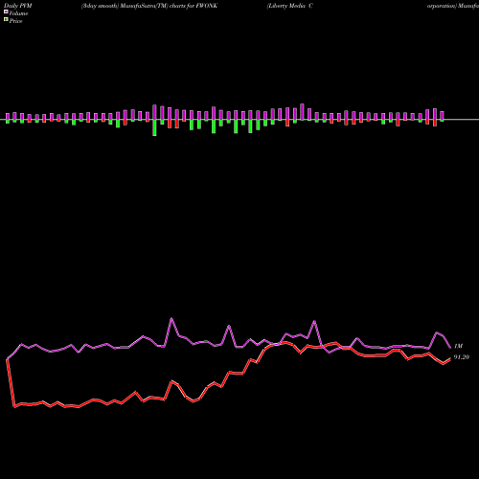
Task: Click the 1M volume value label
Action: coord(458,346)
